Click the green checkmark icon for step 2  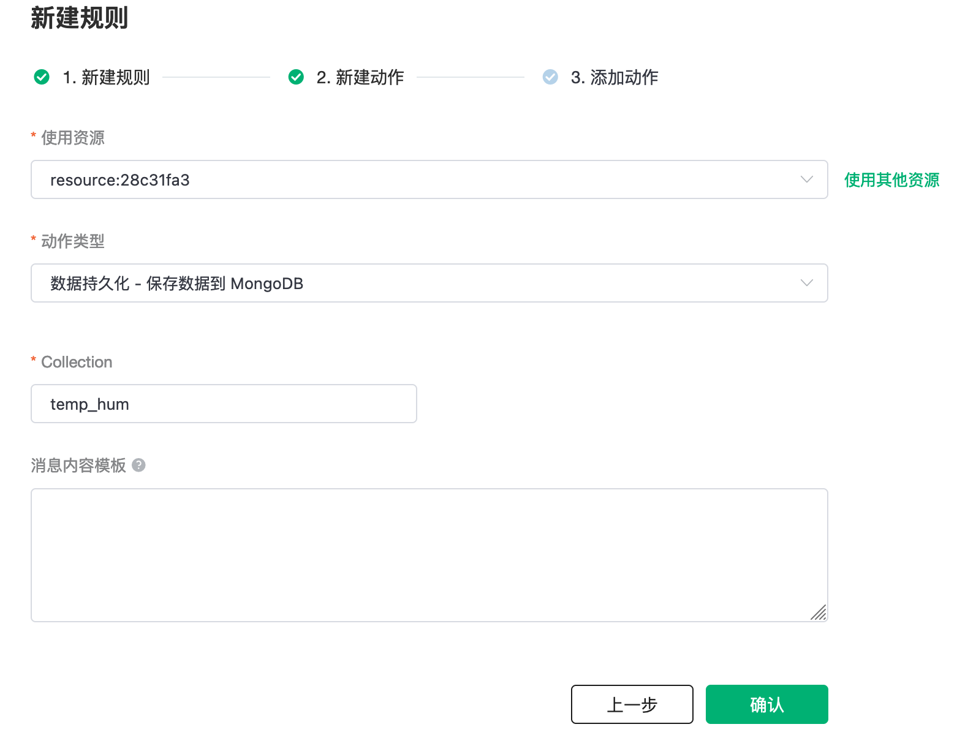tap(296, 77)
